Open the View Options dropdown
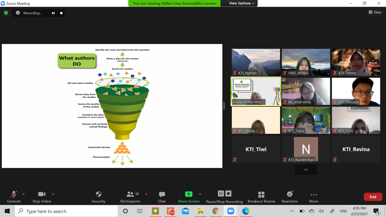The width and height of the screenshot is (386, 217). coord(241,3)
